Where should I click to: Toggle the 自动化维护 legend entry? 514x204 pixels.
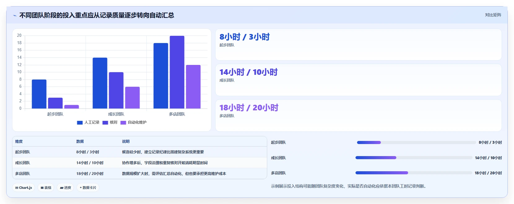pyautogui.click(x=133, y=122)
